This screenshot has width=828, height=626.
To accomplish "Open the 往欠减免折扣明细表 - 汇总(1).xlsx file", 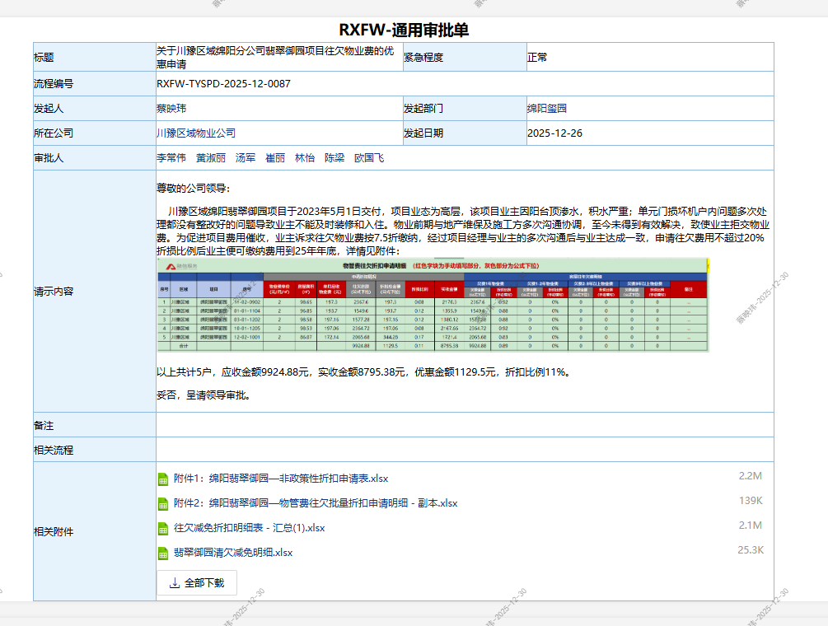I will 249,528.
